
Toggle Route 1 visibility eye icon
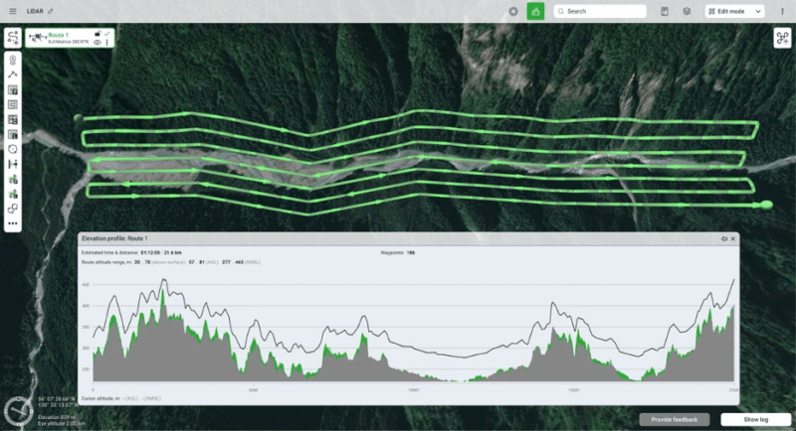point(97,43)
